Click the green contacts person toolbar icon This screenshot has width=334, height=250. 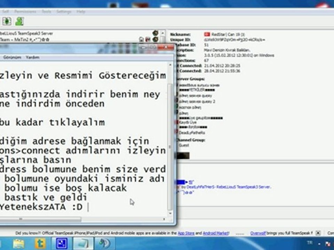click(19, 21)
